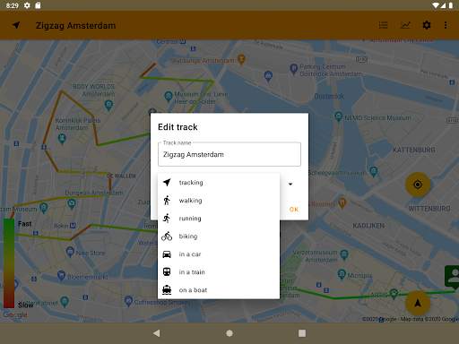This screenshot has height=344, width=459.
Task: Click the boat icon in the list
Action: tap(167, 289)
